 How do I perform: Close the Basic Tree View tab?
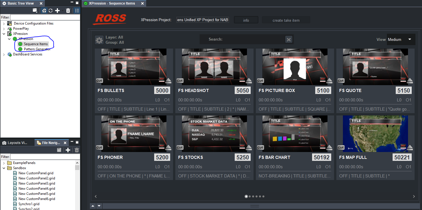tap(41, 3)
